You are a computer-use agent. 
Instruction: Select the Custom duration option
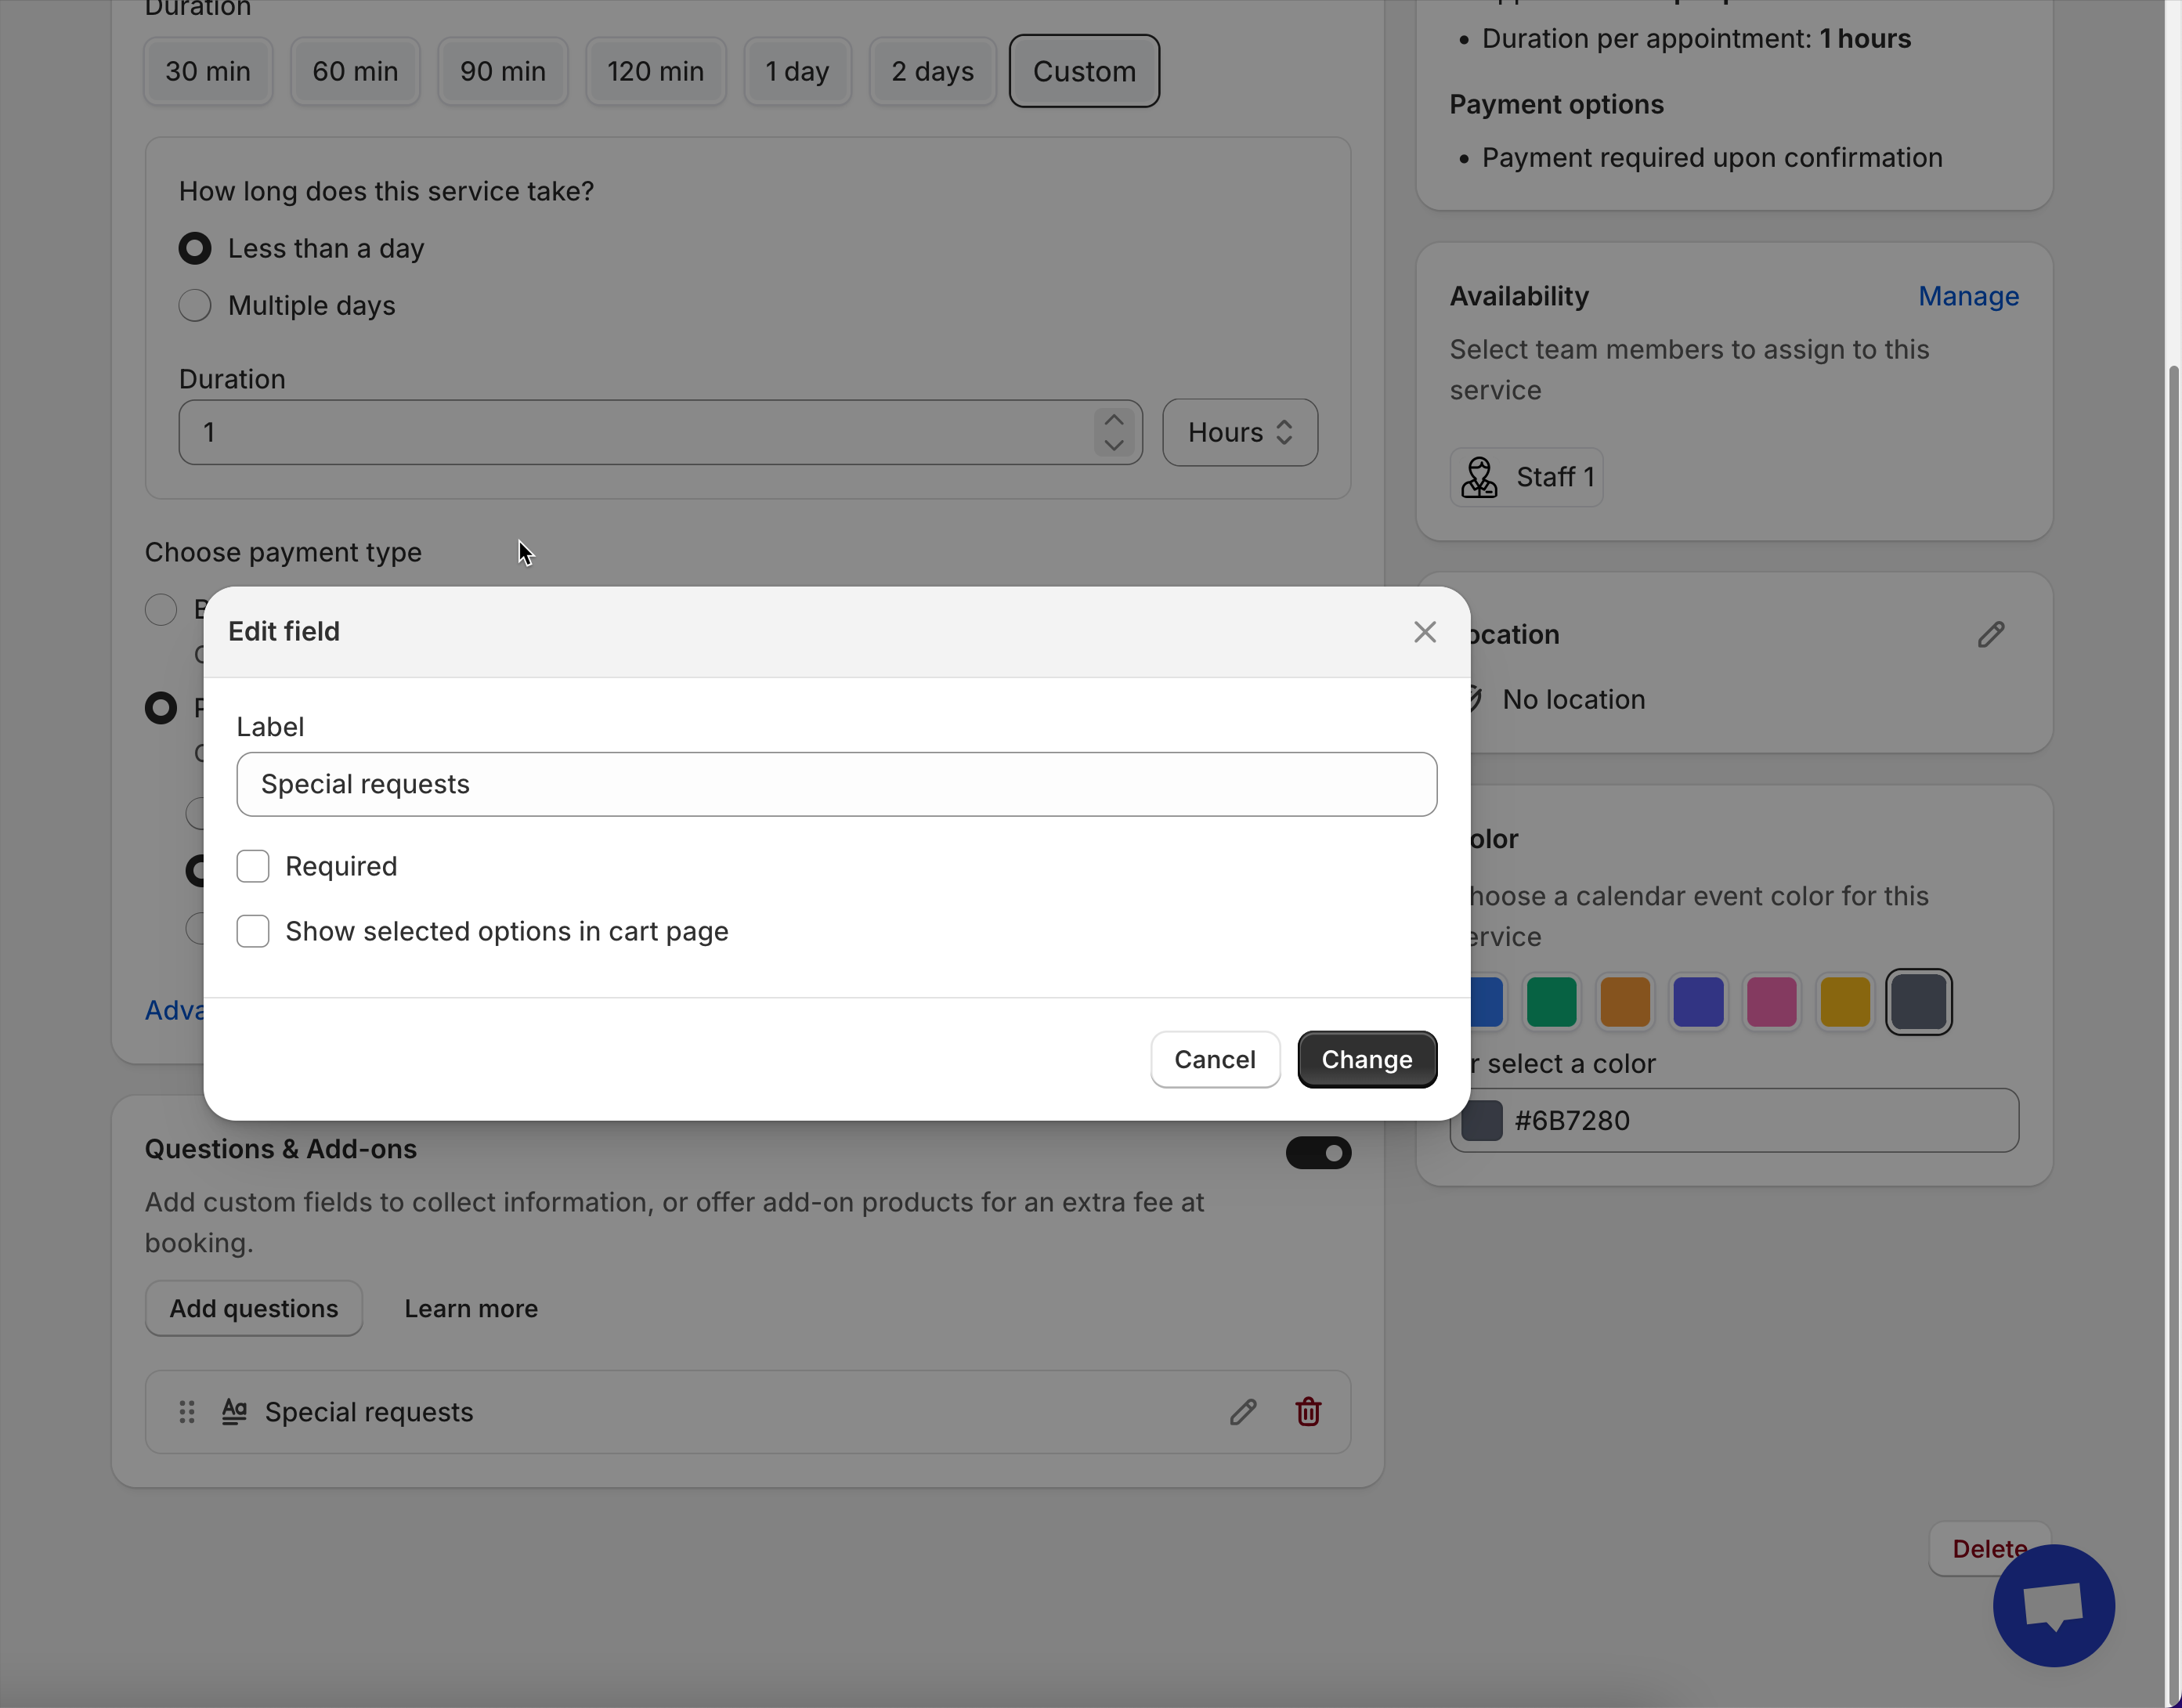click(1084, 71)
